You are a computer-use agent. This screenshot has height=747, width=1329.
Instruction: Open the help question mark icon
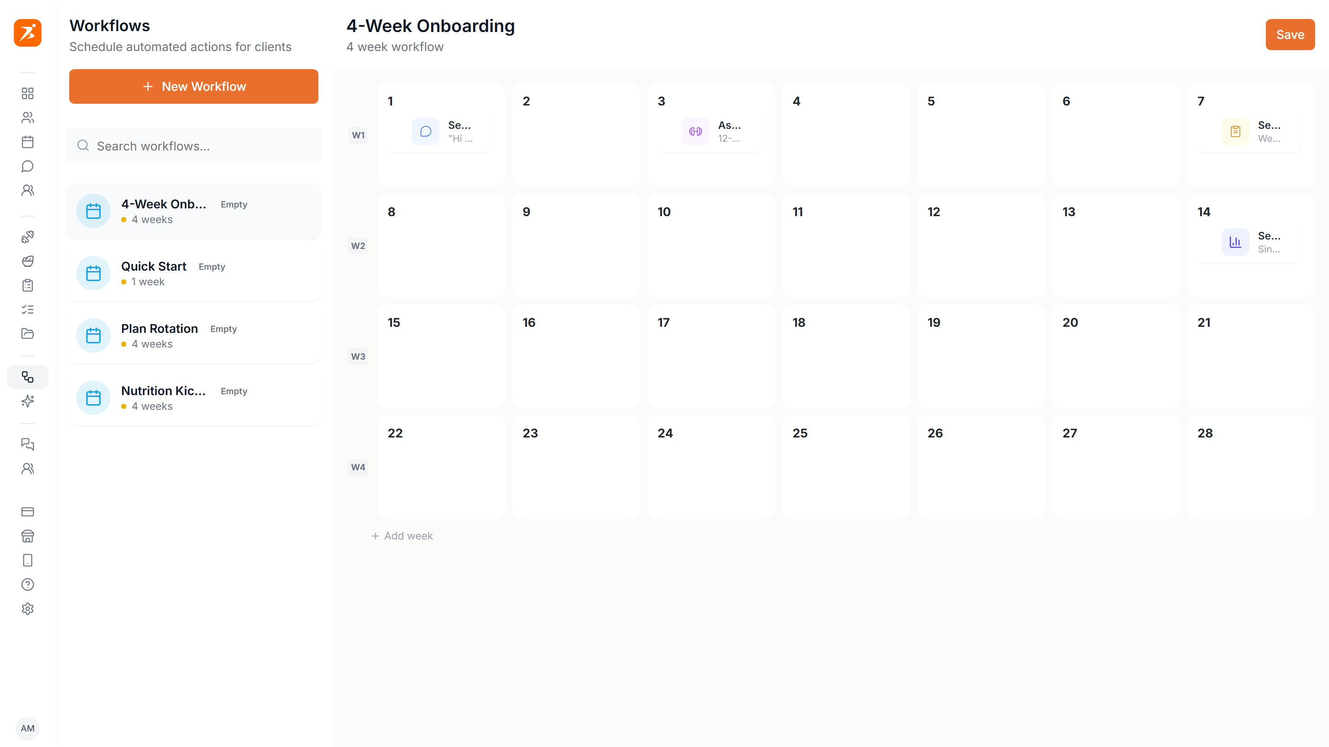point(27,584)
